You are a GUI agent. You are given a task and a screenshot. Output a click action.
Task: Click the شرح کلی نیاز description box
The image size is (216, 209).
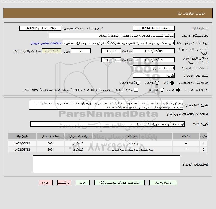106,105
